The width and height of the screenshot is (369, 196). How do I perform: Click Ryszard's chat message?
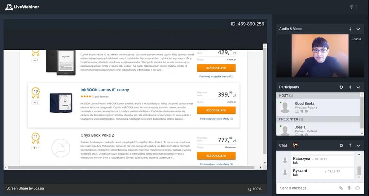(x=322, y=173)
